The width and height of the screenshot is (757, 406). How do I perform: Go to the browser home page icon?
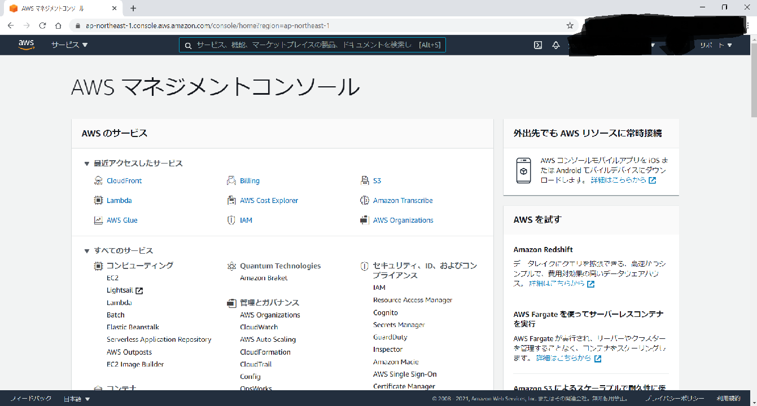click(58, 25)
